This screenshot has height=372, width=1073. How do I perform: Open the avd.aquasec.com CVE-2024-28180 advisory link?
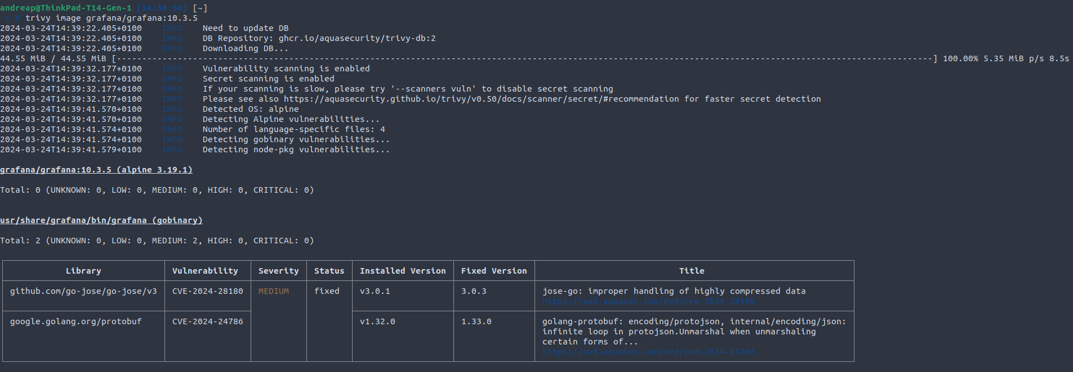tap(648, 302)
